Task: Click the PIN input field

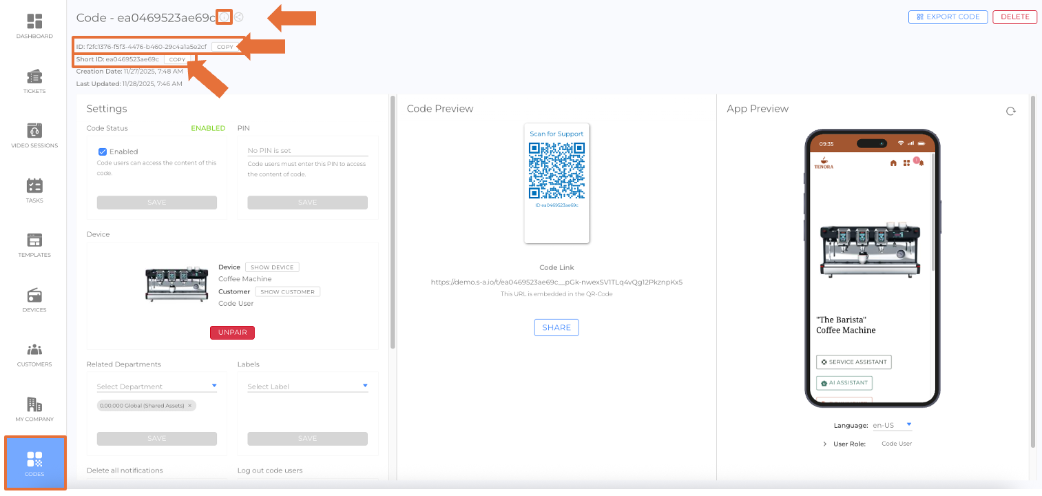Action: click(x=307, y=151)
